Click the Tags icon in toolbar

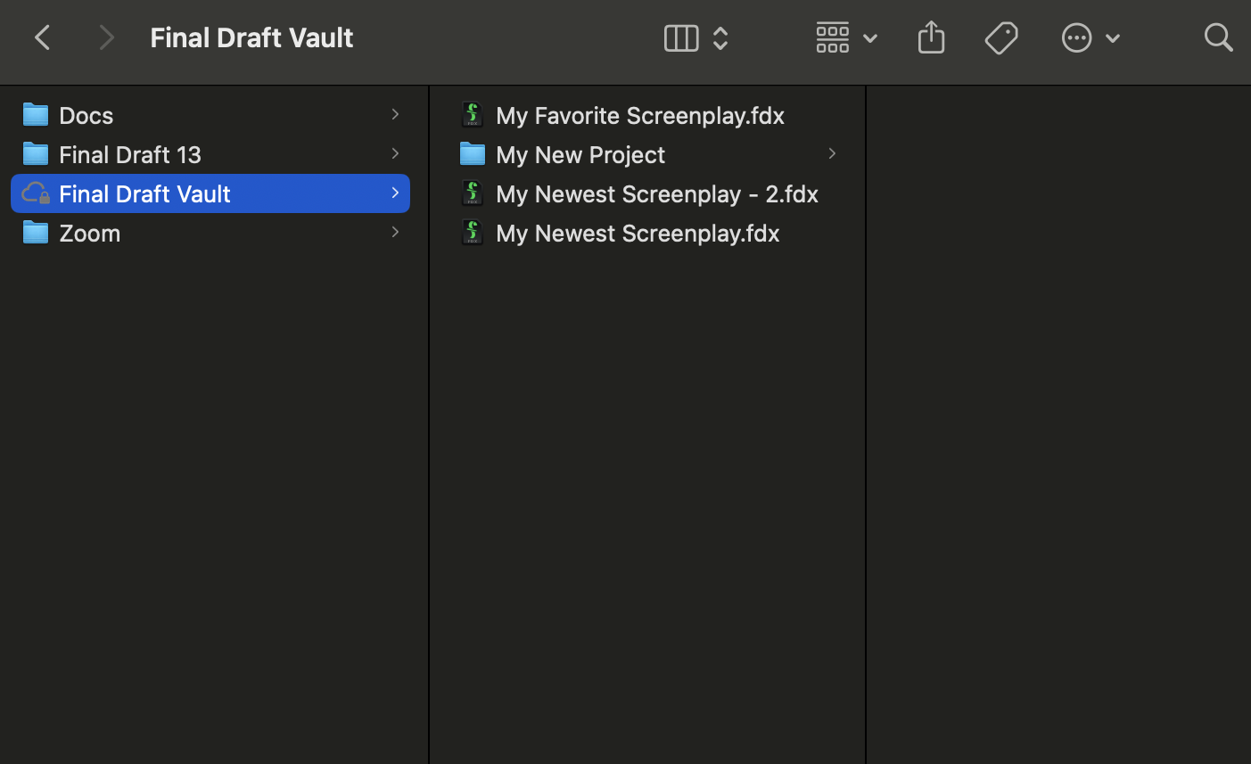pos(1001,38)
